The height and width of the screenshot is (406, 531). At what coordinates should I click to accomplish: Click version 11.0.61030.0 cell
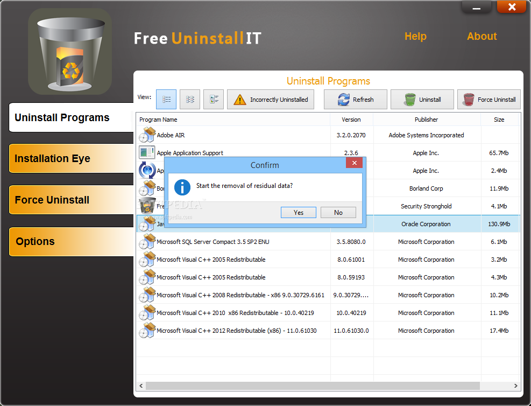pyautogui.click(x=351, y=331)
